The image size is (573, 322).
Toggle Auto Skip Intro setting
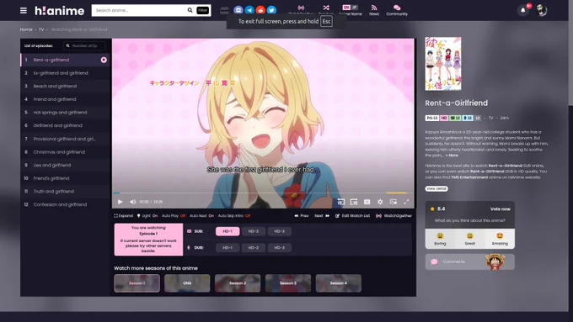tap(234, 216)
